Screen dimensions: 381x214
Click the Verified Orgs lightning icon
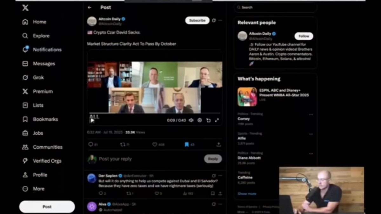coord(25,161)
